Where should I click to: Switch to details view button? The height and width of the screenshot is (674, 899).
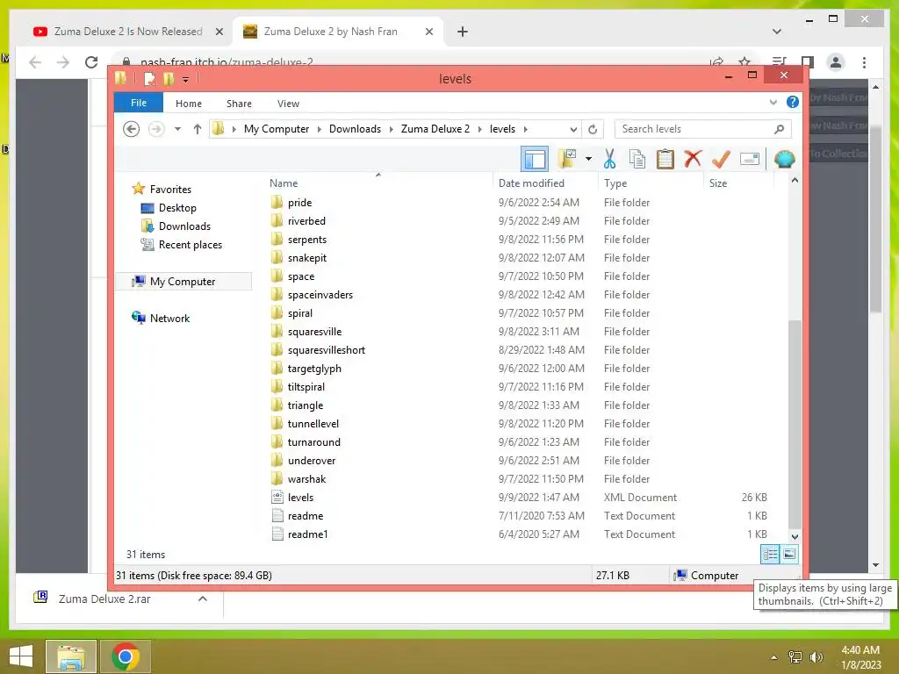pos(770,554)
